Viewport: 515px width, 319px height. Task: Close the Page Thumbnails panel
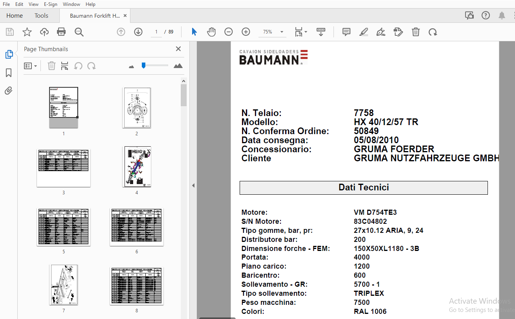tap(178, 49)
